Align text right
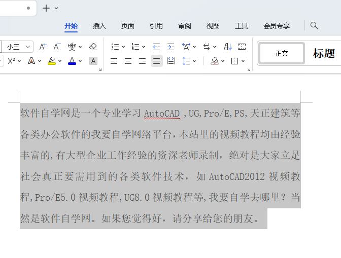The image size is (341, 258). [142, 61]
